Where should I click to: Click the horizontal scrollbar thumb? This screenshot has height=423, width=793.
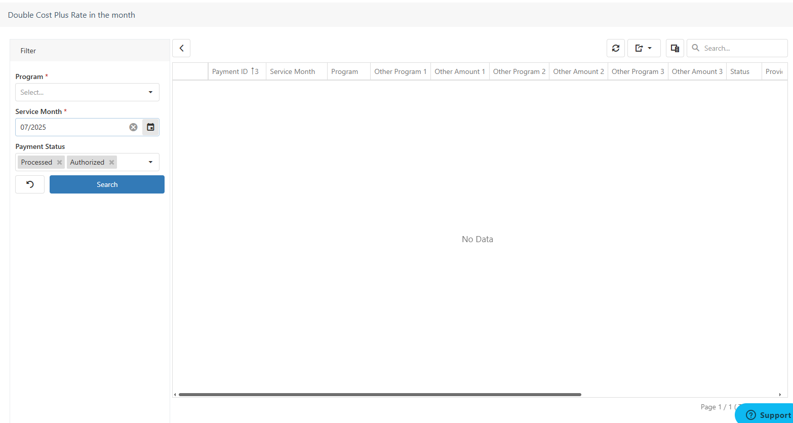pyautogui.click(x=380, y=394)
